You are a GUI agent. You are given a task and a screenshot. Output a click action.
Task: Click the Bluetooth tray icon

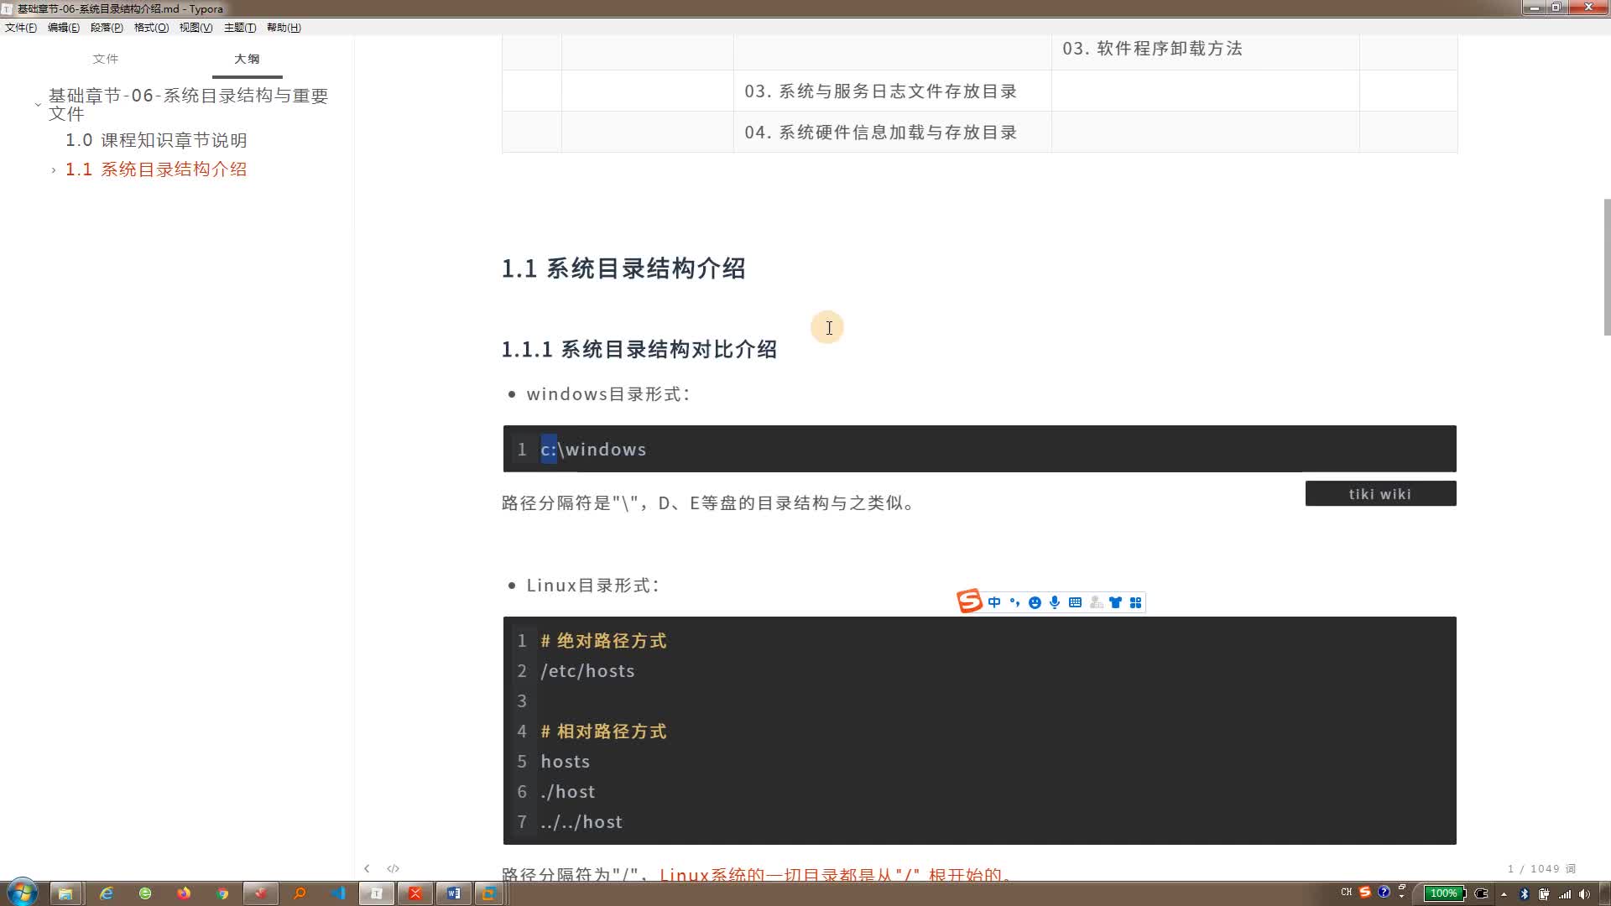click(1525, 894)
